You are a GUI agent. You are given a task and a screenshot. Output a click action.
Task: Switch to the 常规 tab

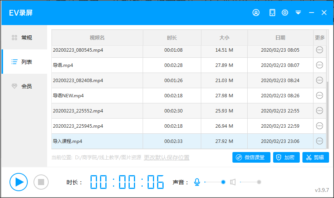click(x=24, y=38)
